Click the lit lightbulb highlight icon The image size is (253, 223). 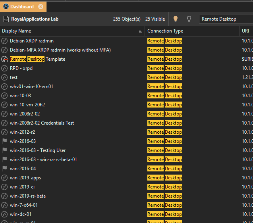[176, 19]
